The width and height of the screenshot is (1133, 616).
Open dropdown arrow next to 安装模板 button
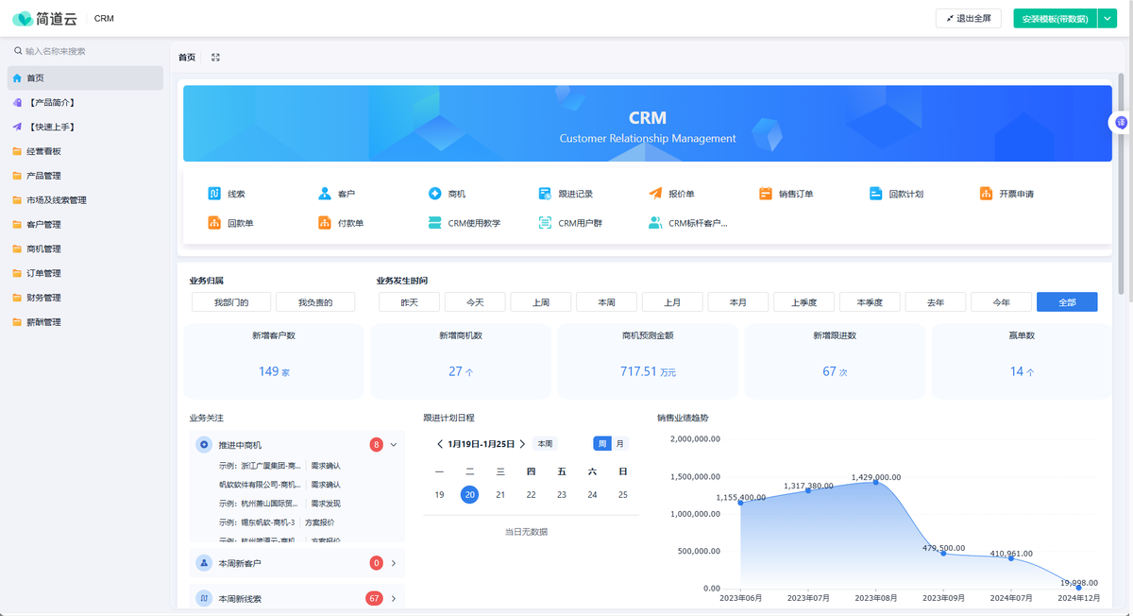click(1108, 18)
